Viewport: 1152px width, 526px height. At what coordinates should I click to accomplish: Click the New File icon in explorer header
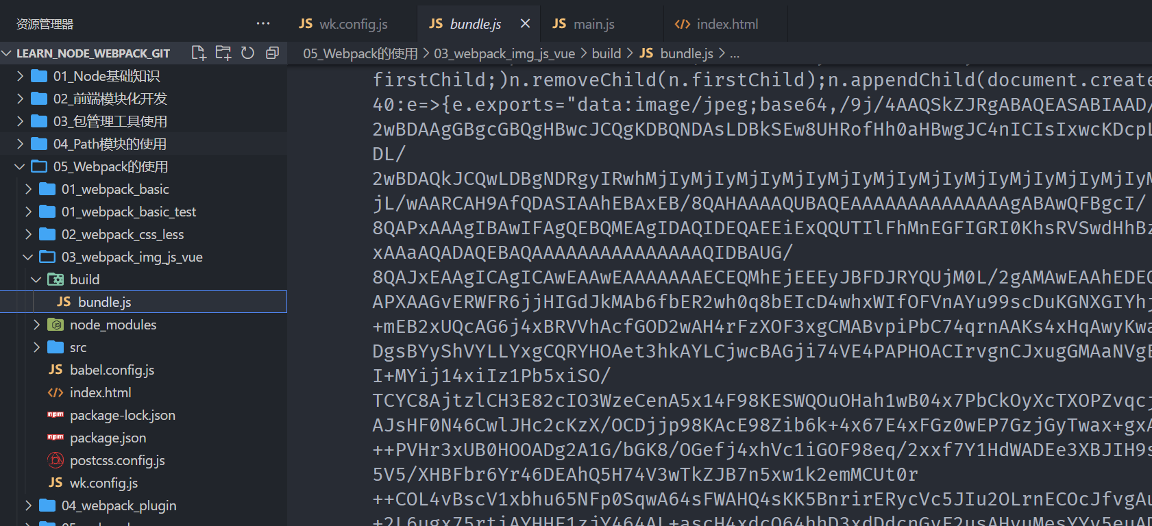[199, 53]
